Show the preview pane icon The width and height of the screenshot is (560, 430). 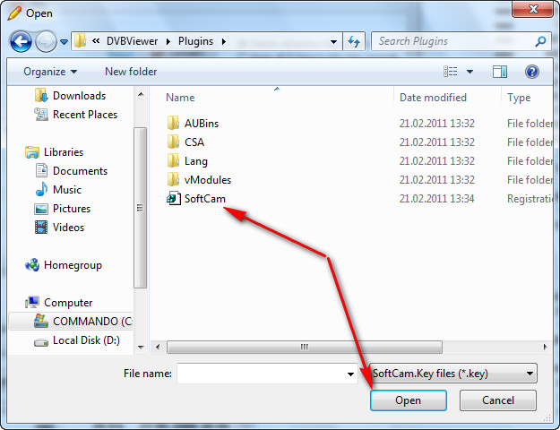(500, 72)
